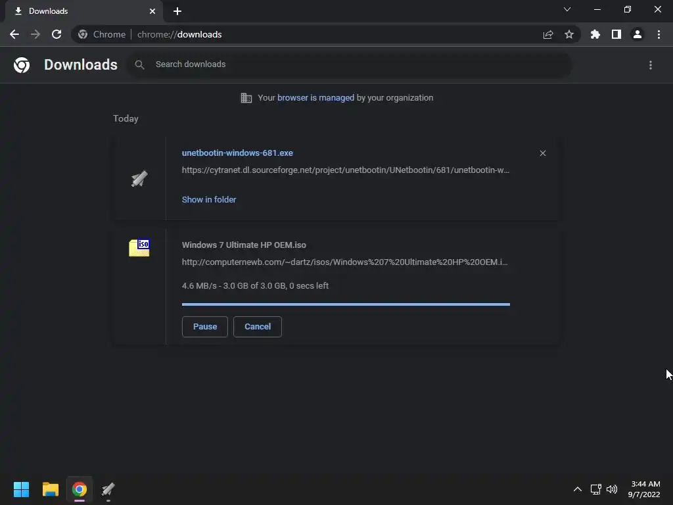This screenshot has width=673, height=505.
Task: Select the Downloads browser tab
Action: [84, 11]
